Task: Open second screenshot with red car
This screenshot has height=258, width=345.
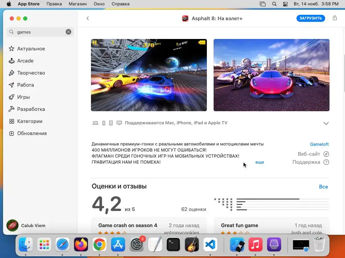Action: click(271, 75)
